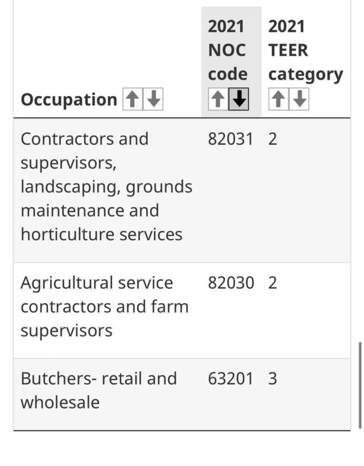364x466 pixels.
Task: Click the active NOC code descending arrow
Action: click(x=239, y=100)
